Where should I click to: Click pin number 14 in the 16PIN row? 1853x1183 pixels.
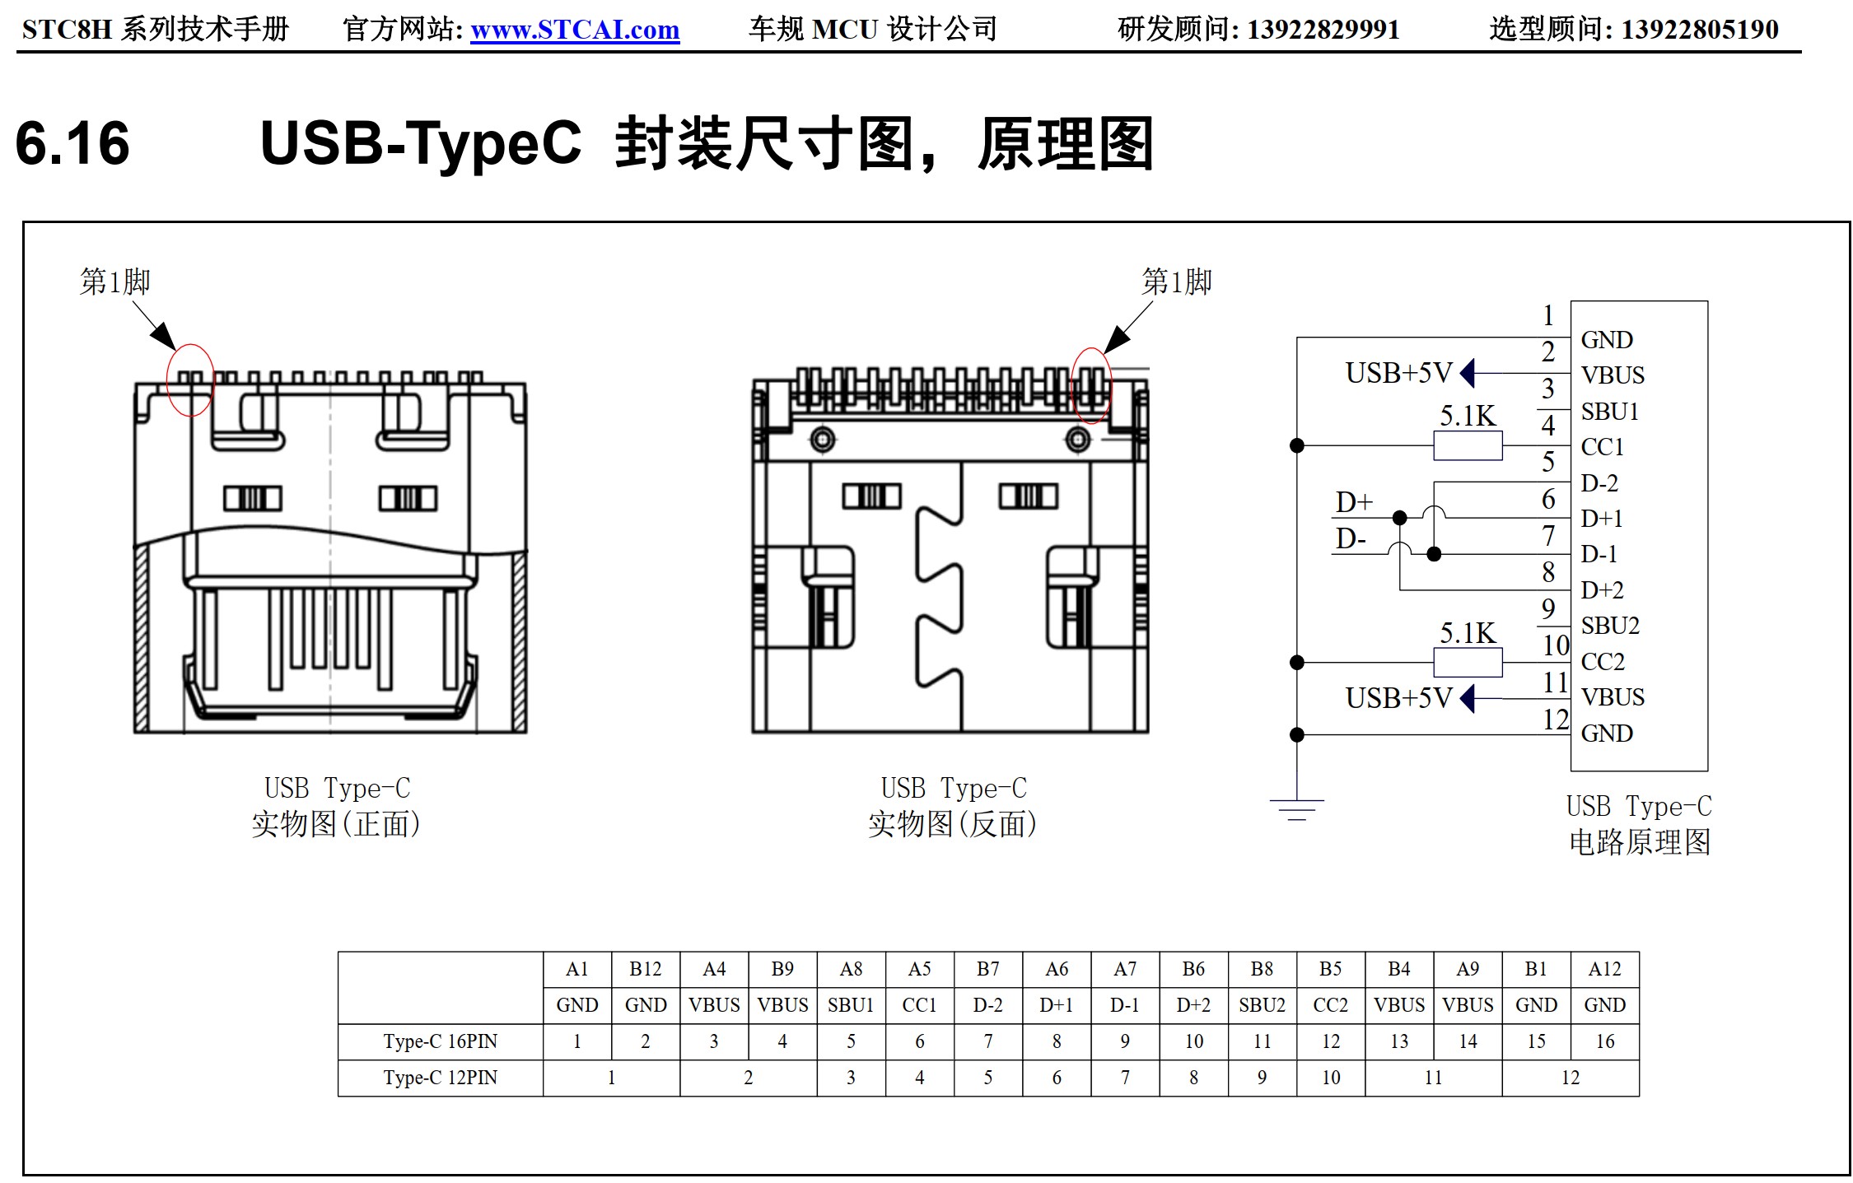[1468, 1041]
